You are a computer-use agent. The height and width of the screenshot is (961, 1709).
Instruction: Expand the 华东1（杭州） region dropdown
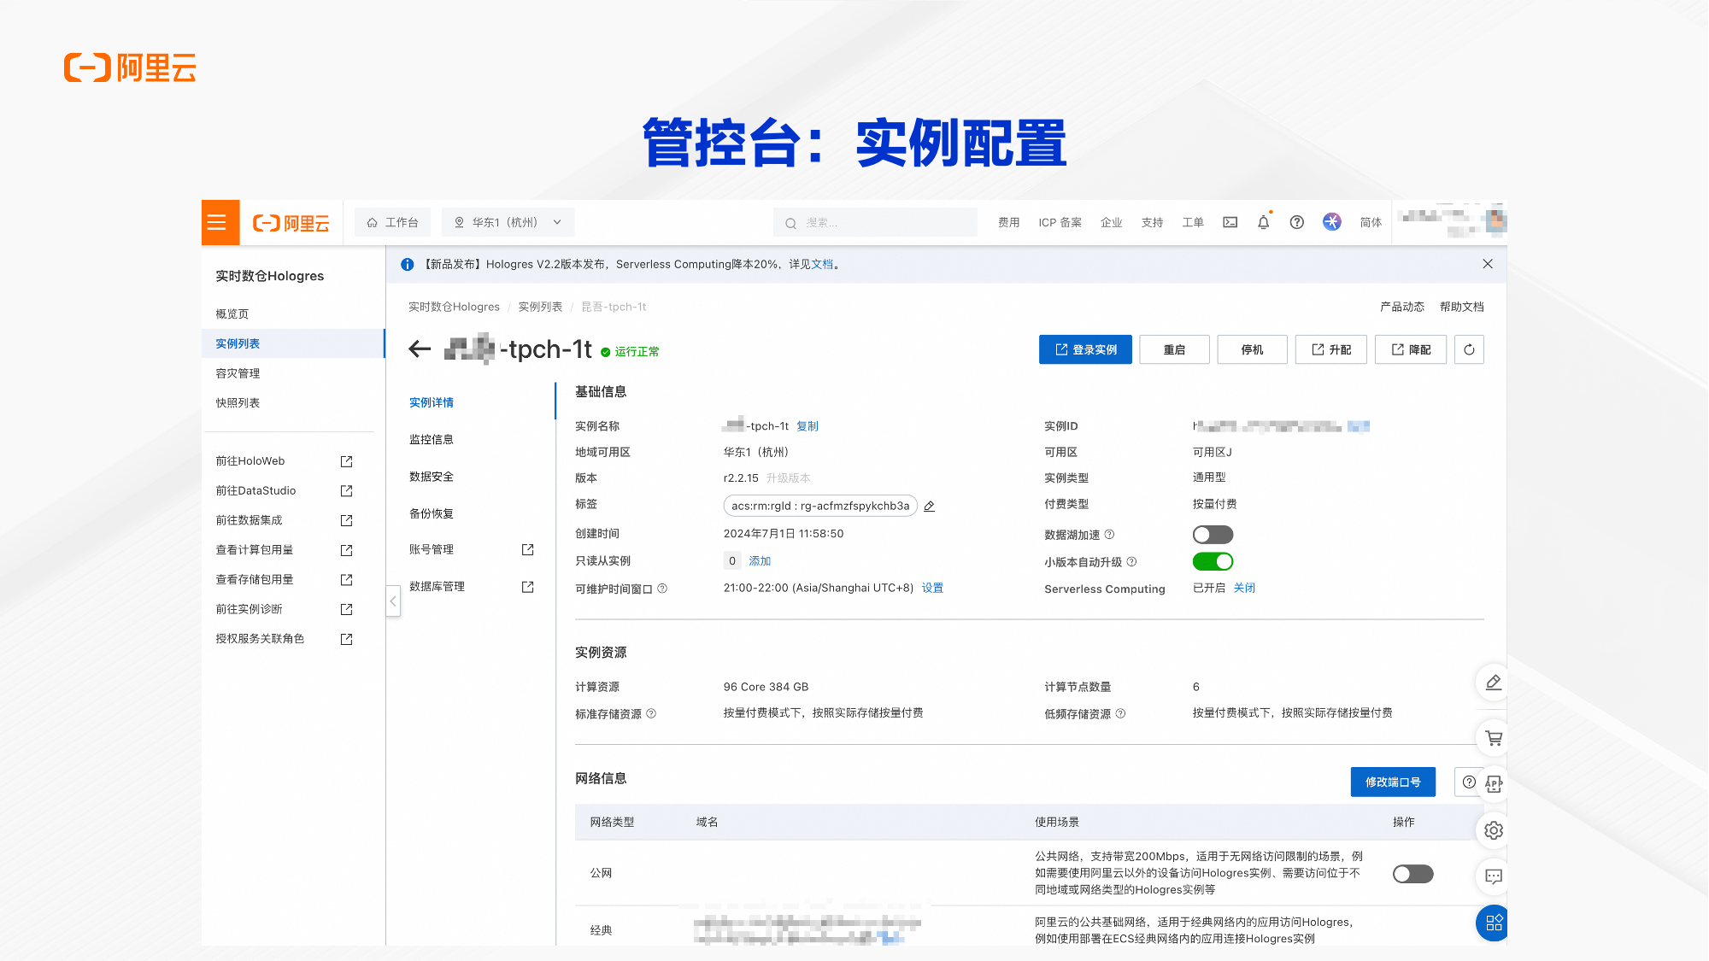(x=508, y=222)
